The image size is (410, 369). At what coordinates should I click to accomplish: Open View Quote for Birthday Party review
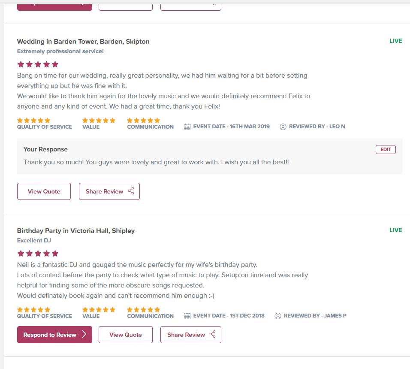pyautogui.click(x=125, y=335)
